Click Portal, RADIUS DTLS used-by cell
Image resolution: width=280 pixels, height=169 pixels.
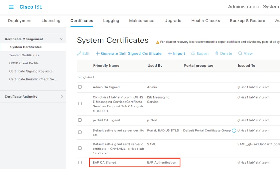163,130
